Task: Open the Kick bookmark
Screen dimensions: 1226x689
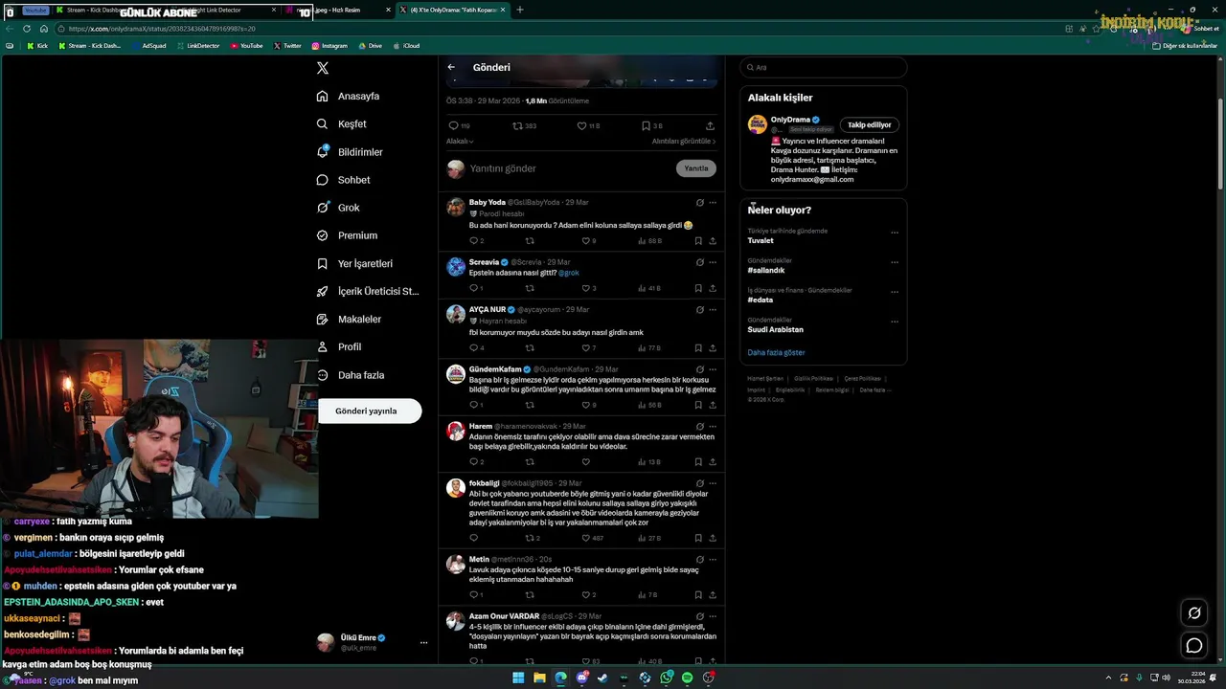Action: [37, 45]
